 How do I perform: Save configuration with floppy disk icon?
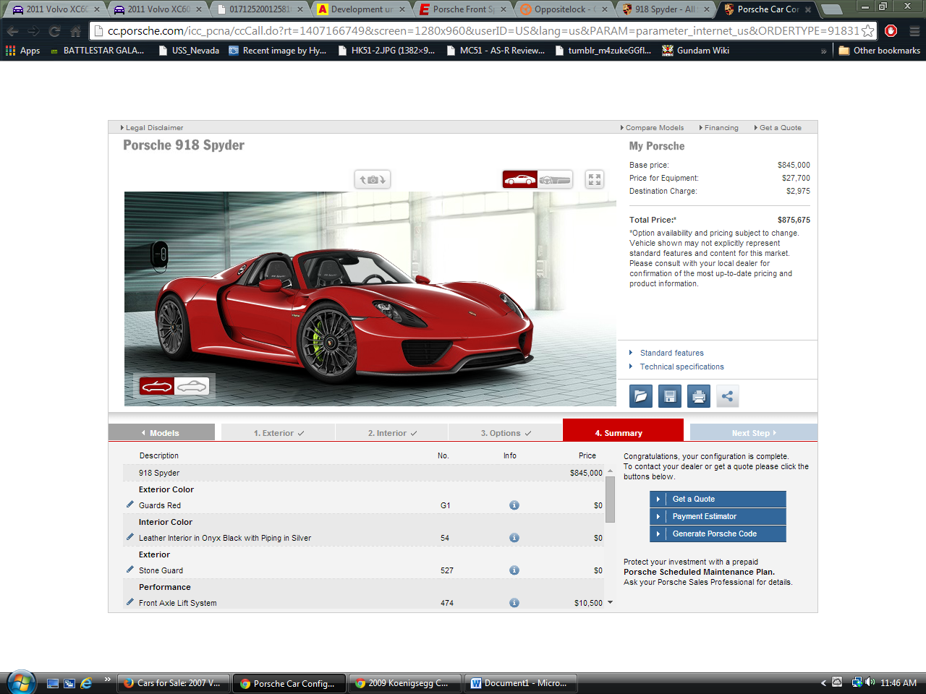[x=670, y=396]
